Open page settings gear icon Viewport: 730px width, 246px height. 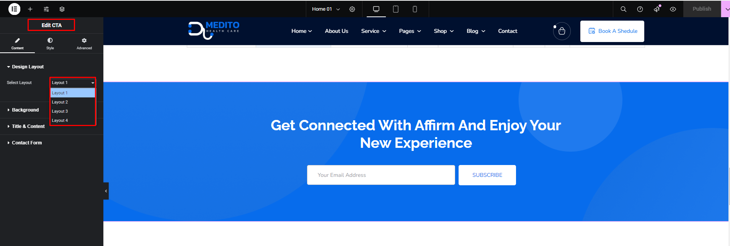[x=352, y=9]
